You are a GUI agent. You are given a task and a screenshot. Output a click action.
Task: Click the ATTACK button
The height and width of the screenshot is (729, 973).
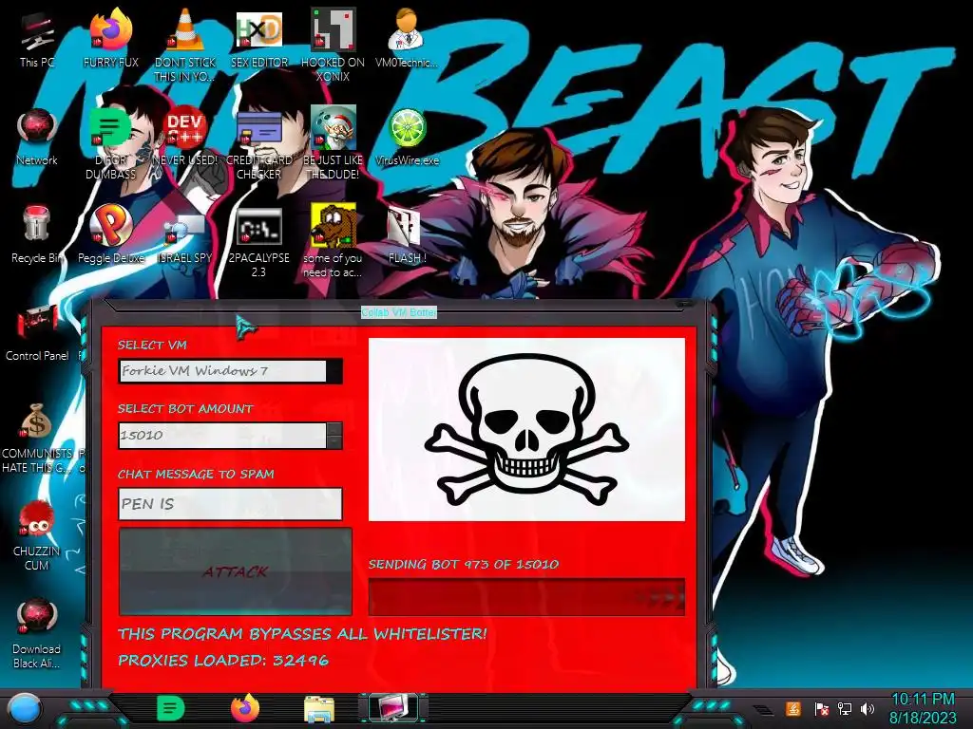point(236,571)
